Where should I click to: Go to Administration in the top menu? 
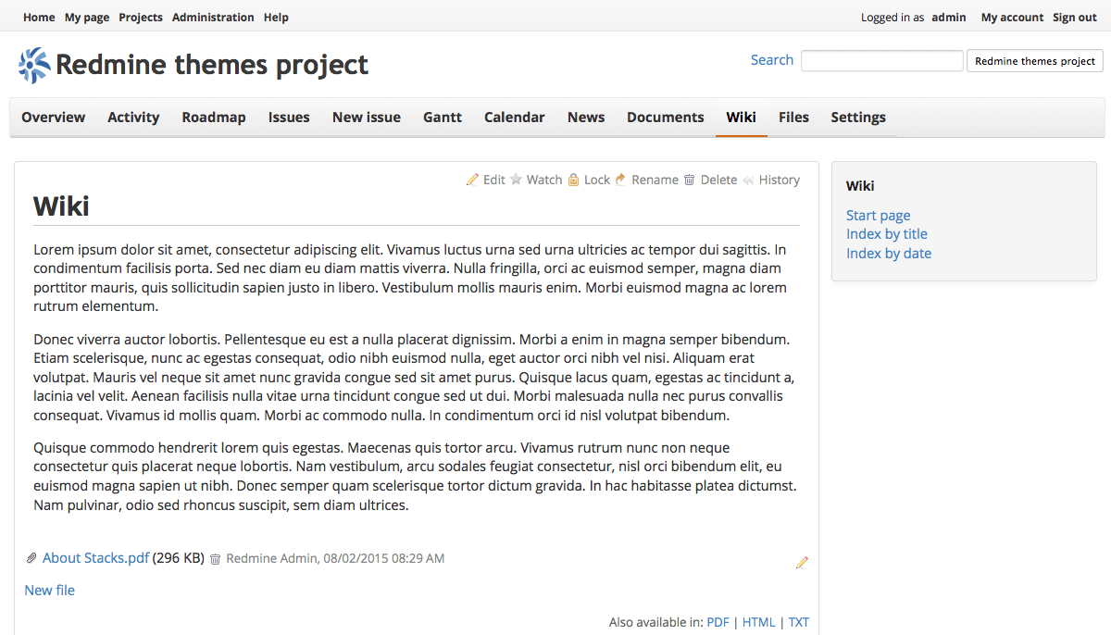pos(213,18)
